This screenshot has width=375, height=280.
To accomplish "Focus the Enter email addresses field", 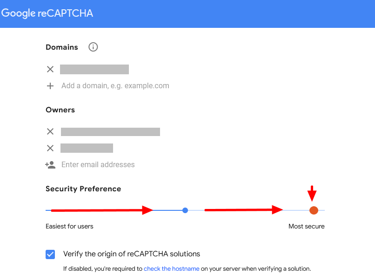I will [x=98, y=164].
